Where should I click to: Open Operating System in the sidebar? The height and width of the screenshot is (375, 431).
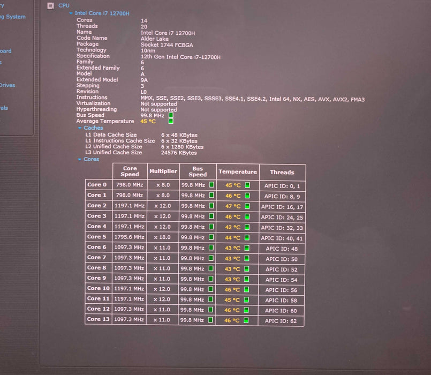(13, 17)
